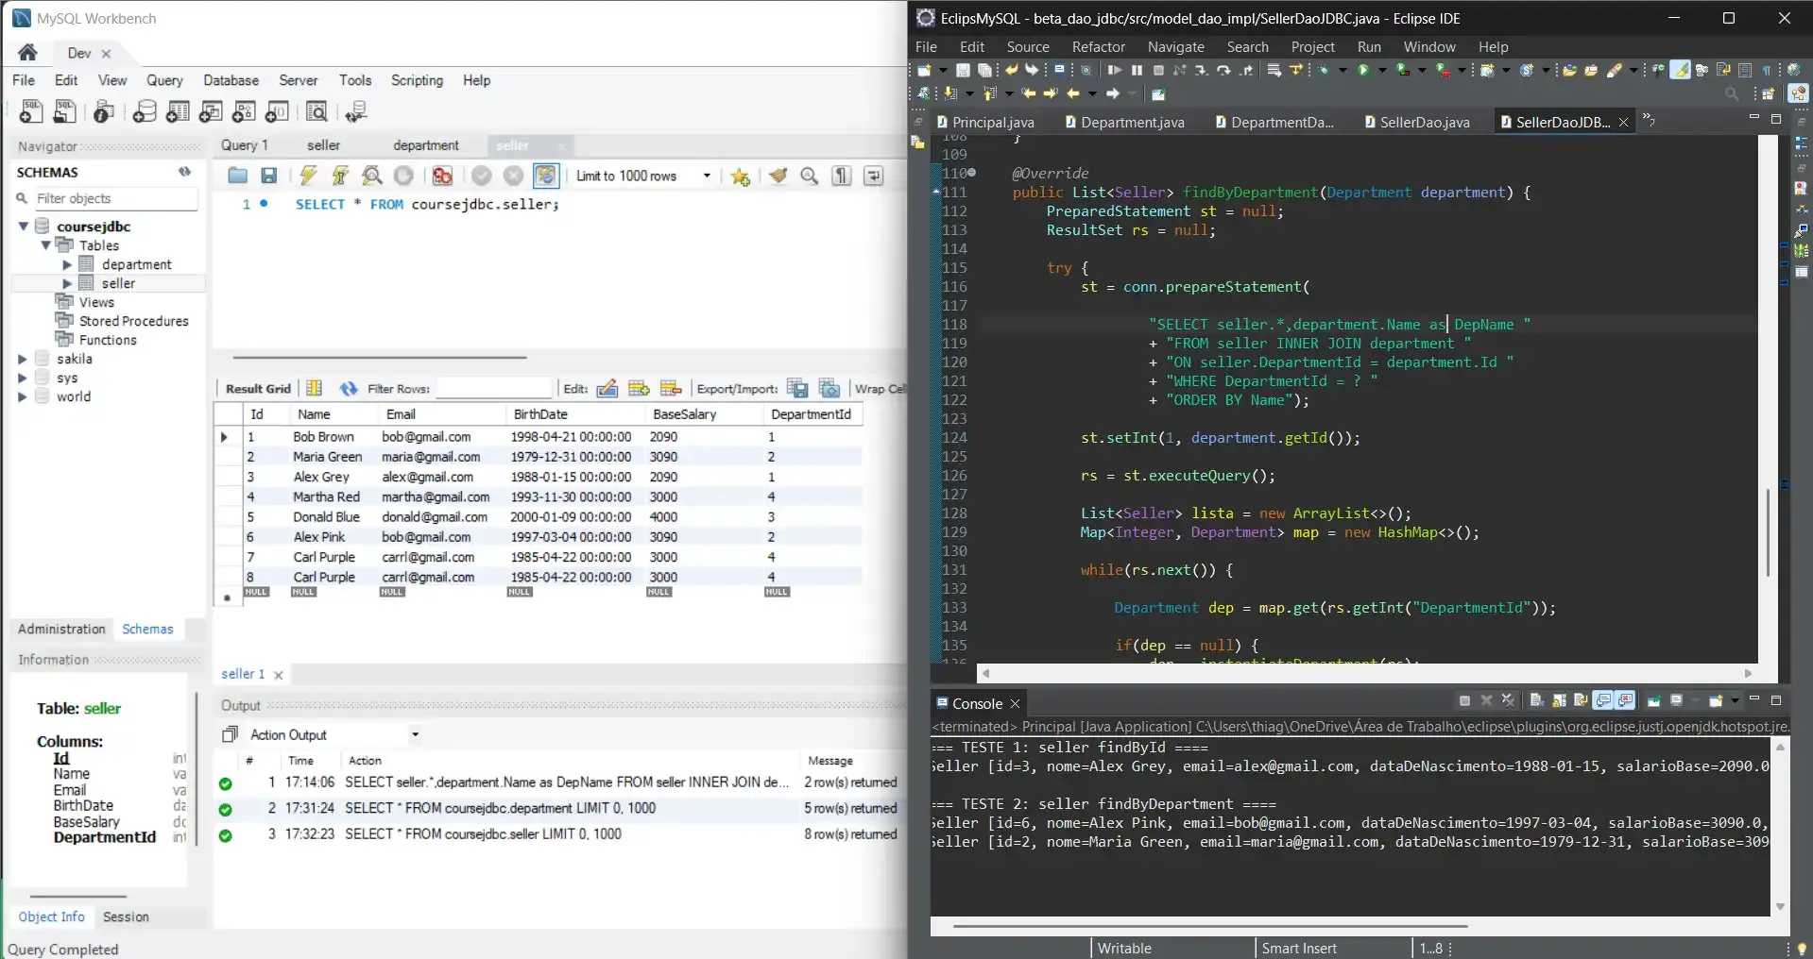
Task: Toggle Eclipse console show on error output
Action: [x=1626, y=700]
